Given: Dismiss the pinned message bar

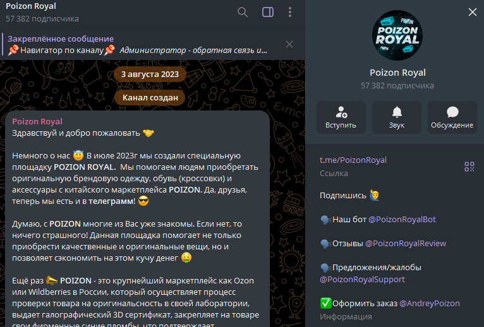Looking at the screenshot, I should point(289,44).
